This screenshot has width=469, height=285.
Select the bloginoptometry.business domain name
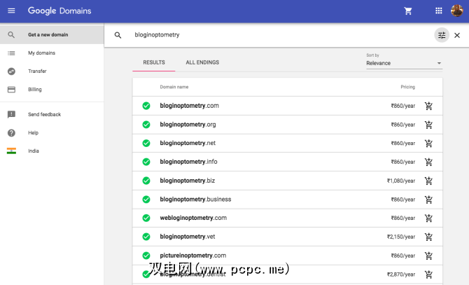[x=195, y=199]
